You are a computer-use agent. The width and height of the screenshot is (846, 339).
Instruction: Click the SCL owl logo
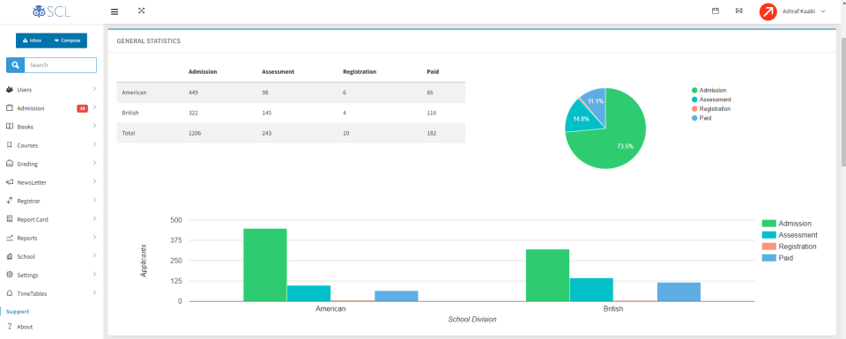[x=51, y=11]
